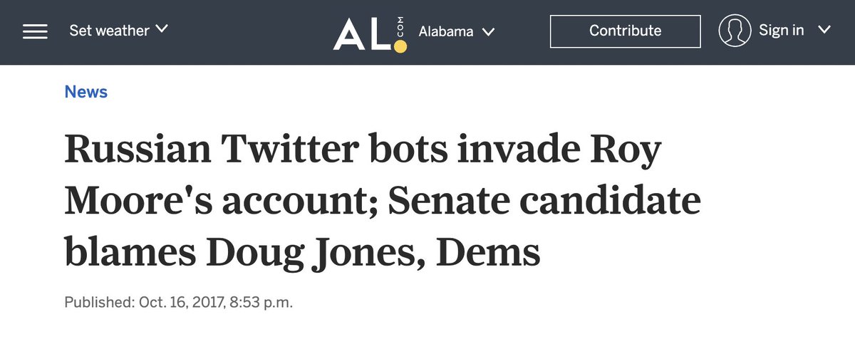Click the headline line "blames Doug Jones, Dems"

click(x=302, y=254)
